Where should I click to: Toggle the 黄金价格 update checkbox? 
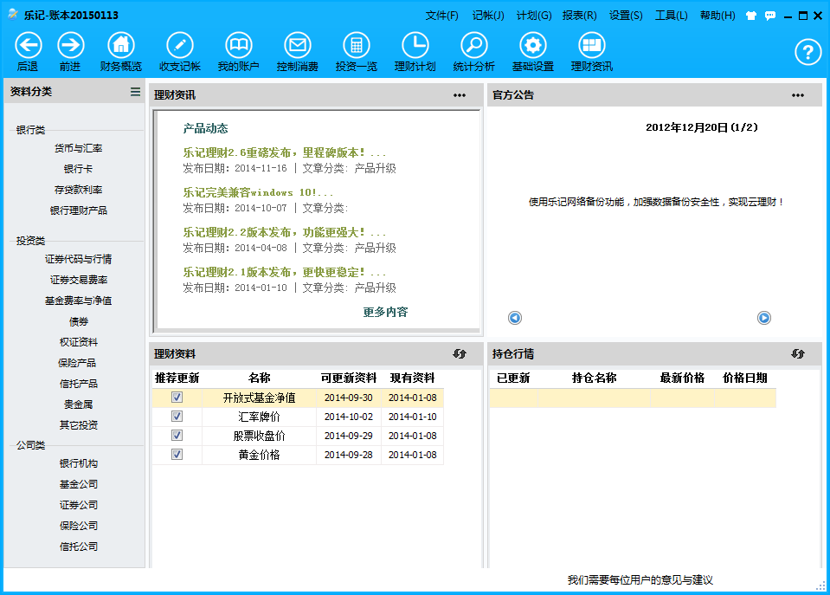(177, 455)
